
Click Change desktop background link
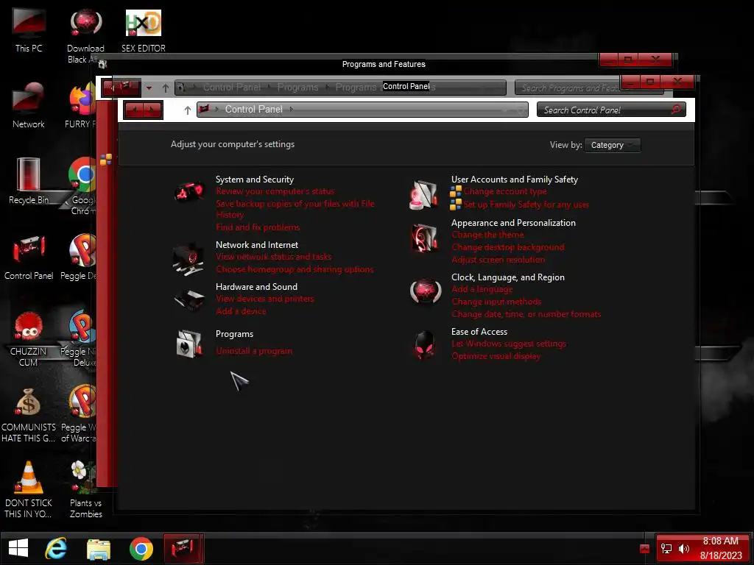coord(508,247)
